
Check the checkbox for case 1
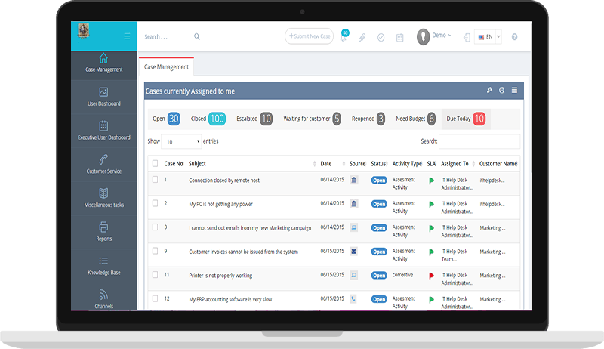[x=155, y=180]
